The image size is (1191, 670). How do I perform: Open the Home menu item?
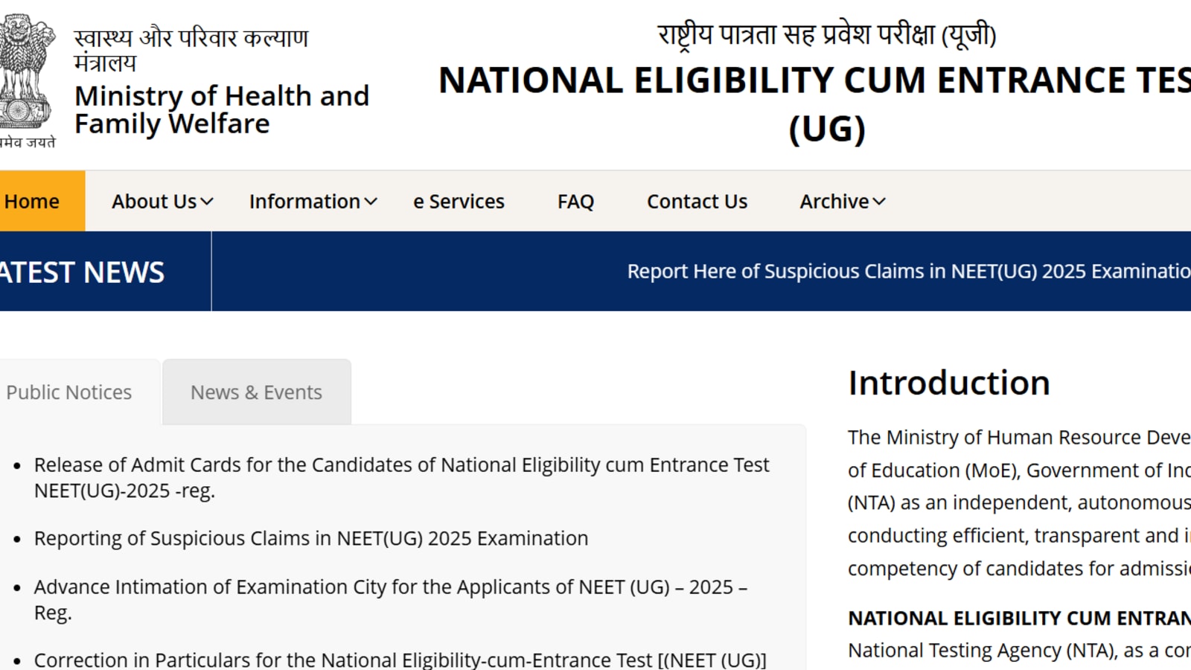(x=33, y=201)
